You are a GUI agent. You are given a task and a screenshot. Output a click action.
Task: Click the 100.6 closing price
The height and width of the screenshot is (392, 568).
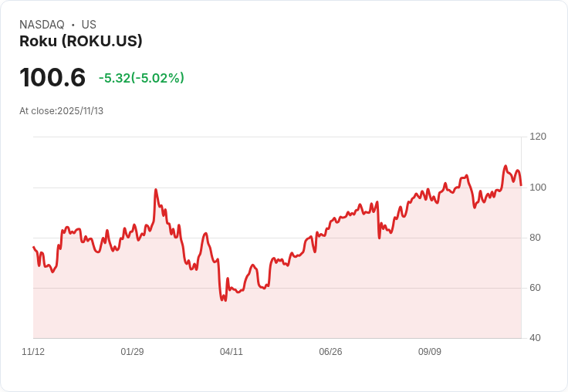tap(52, 78)
